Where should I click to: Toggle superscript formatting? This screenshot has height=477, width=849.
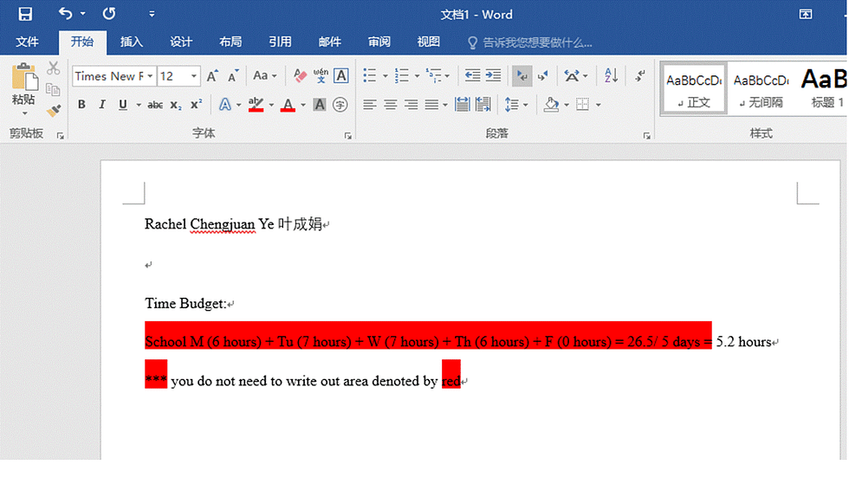197,105
